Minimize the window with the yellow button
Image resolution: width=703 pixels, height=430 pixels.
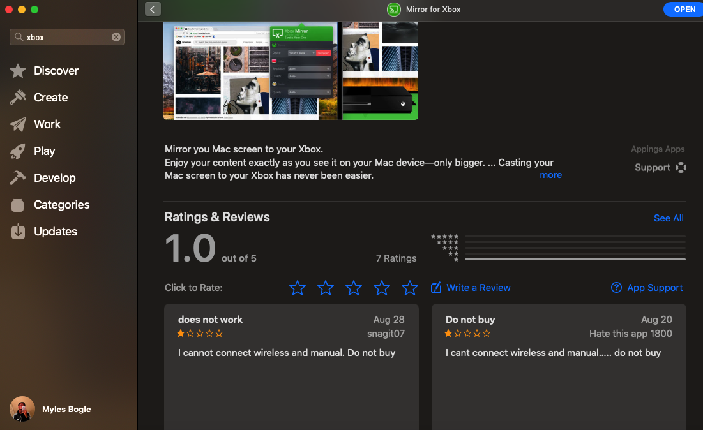22,10
